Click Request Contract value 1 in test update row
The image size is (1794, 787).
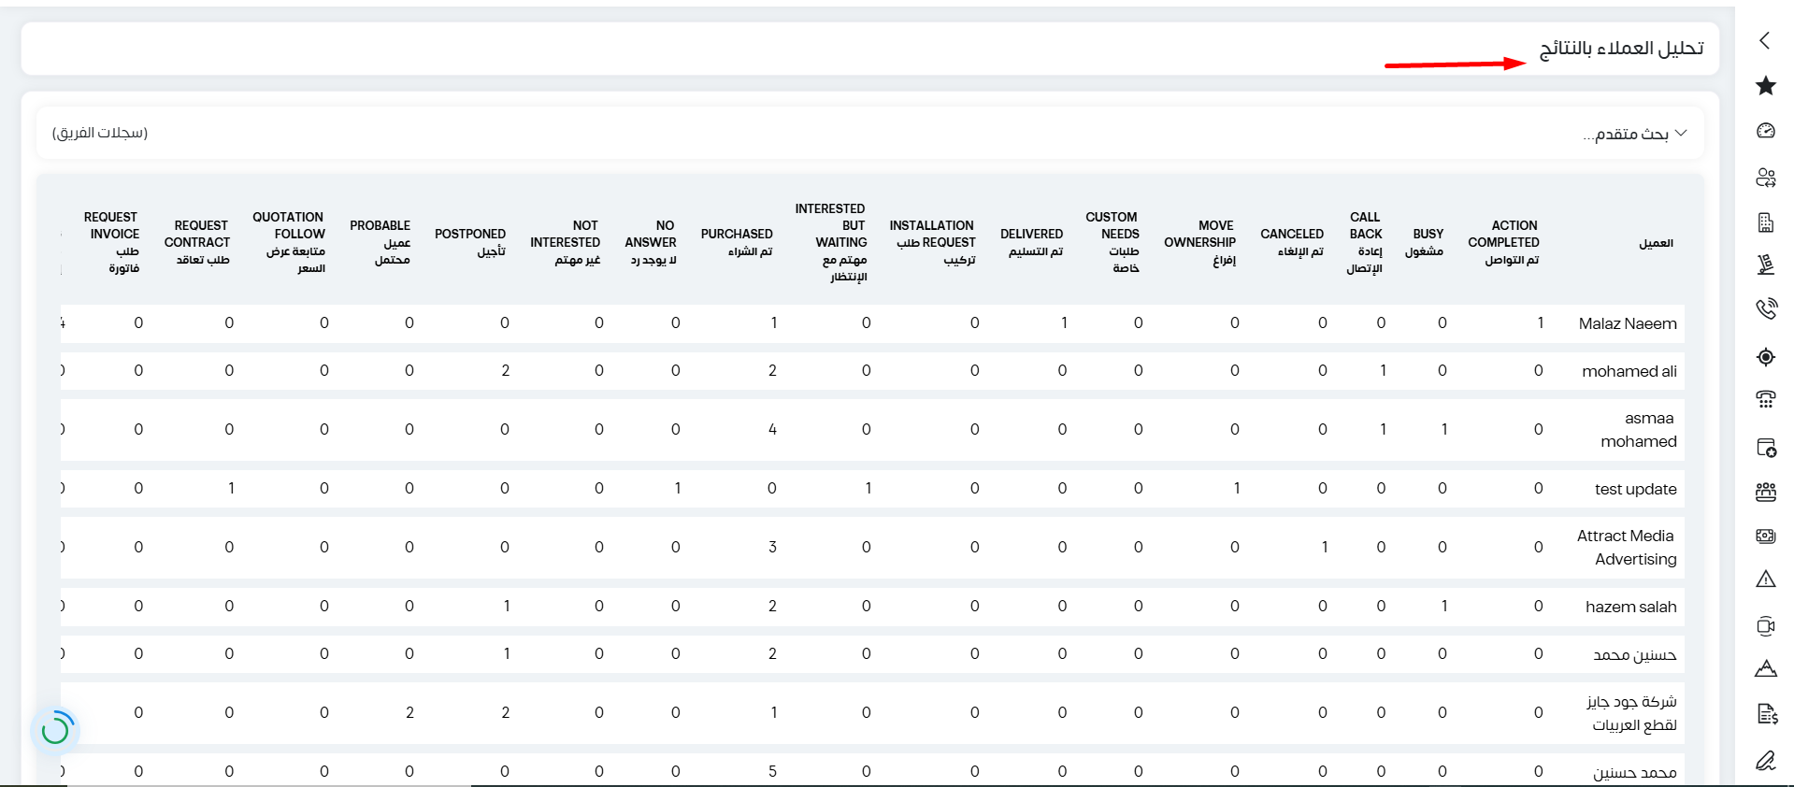coord(231,489)
